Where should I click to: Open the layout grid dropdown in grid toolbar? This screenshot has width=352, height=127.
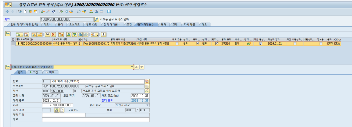click(x=95, y=34)
